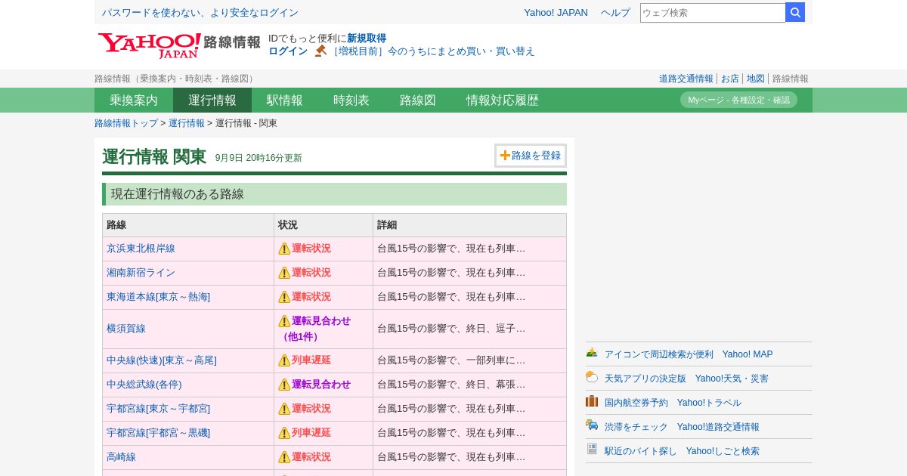Open the 路線図 tab
The image size is (907, 476).
pyautogui.click(x=418, y=100)
